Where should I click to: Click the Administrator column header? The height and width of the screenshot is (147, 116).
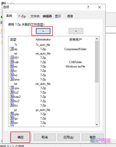click(43, 39)
